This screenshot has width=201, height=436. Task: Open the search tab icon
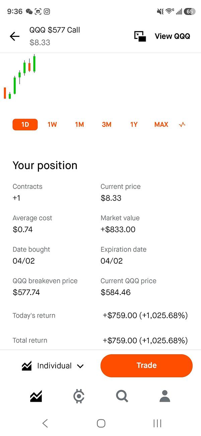pos(122,396)
